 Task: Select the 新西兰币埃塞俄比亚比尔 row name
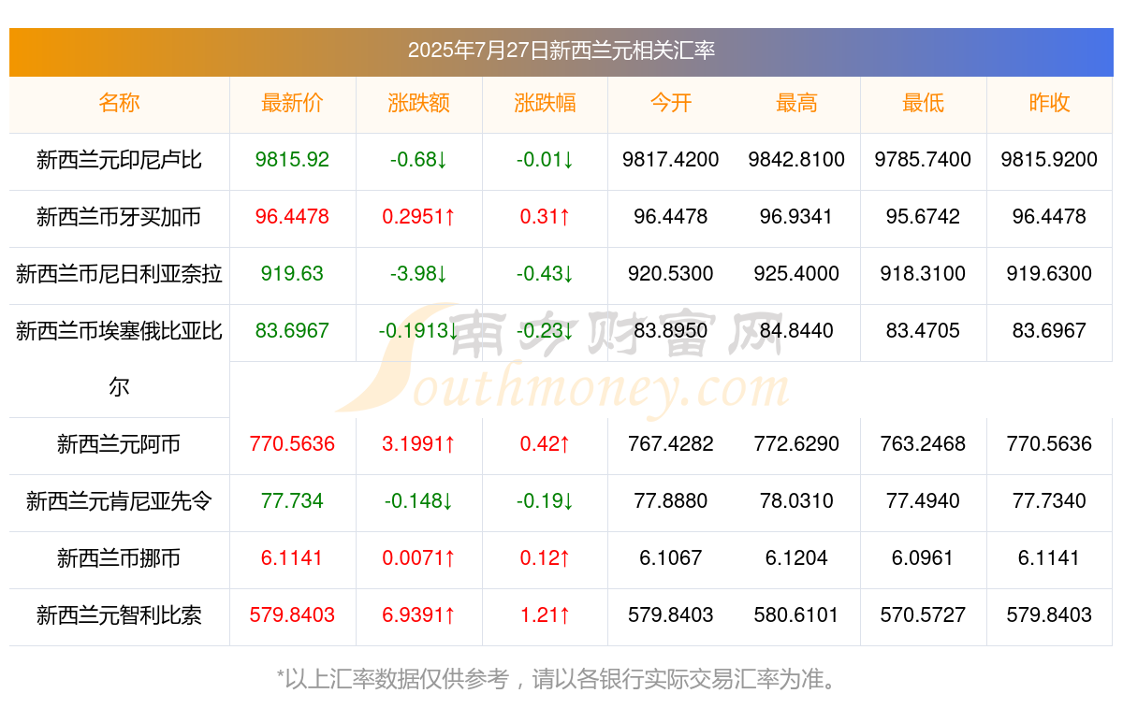[x=119, y=358]
